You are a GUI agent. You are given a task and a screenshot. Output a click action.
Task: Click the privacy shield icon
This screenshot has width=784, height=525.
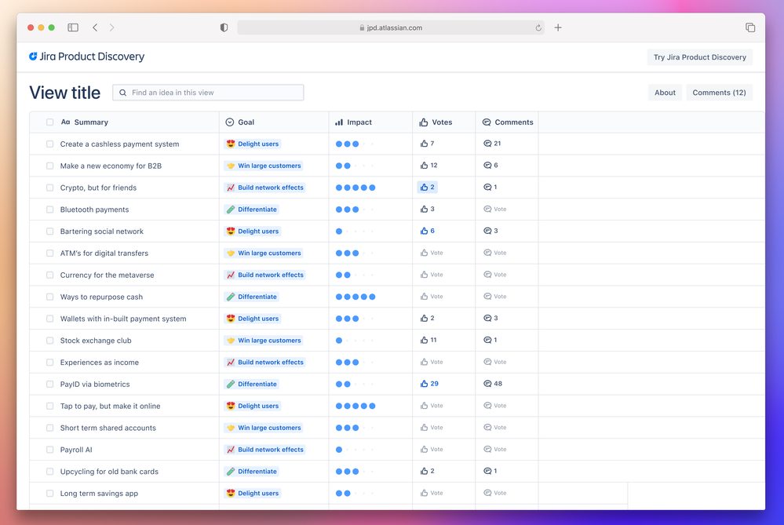coord(224,27)
